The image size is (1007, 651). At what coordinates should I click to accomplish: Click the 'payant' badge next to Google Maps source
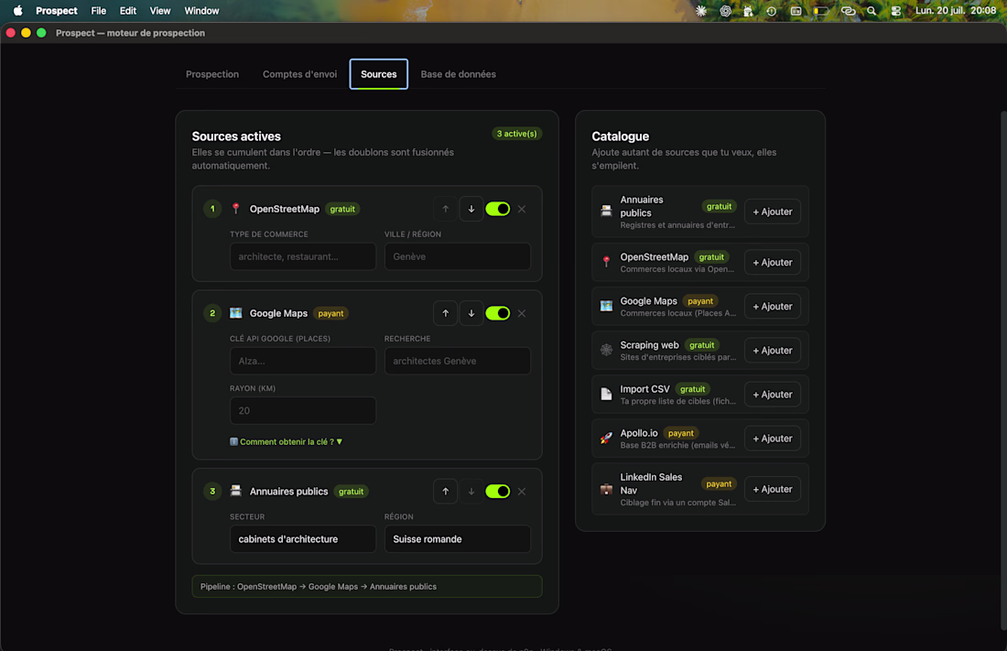330,314
